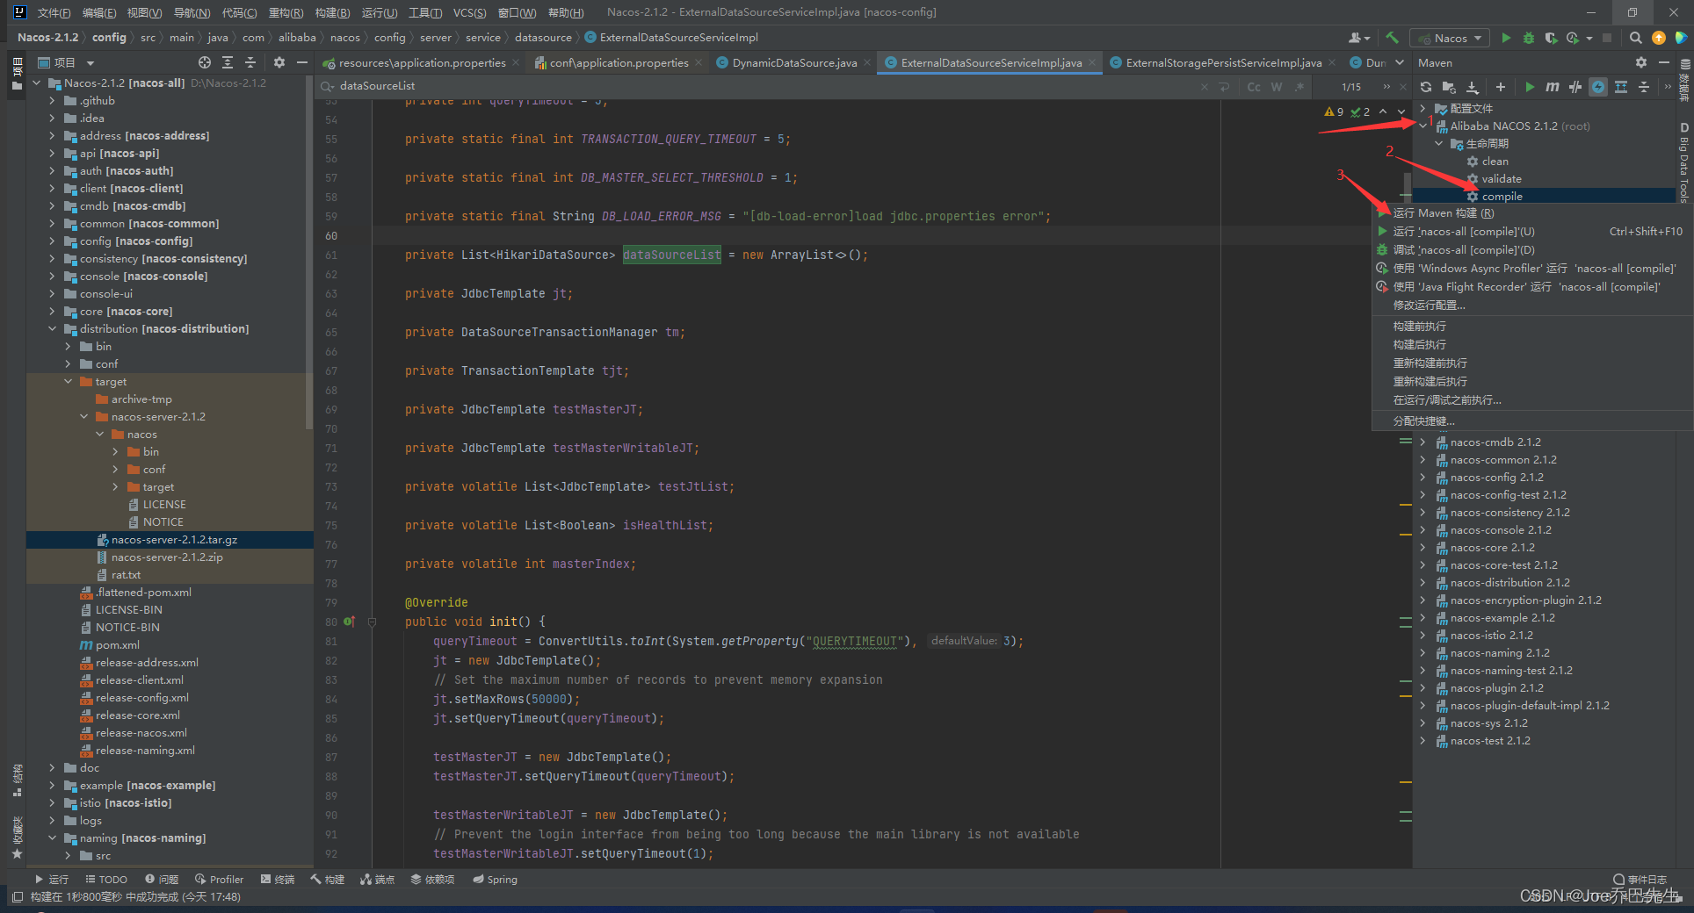Jump to previous highlighted error arrow
This screenshot has width=1694, height=913.
tap(1383, 111)
